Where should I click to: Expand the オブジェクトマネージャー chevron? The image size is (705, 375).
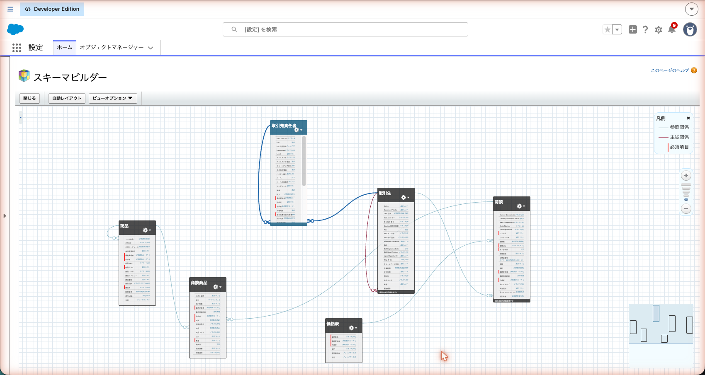tap(151, 48)
